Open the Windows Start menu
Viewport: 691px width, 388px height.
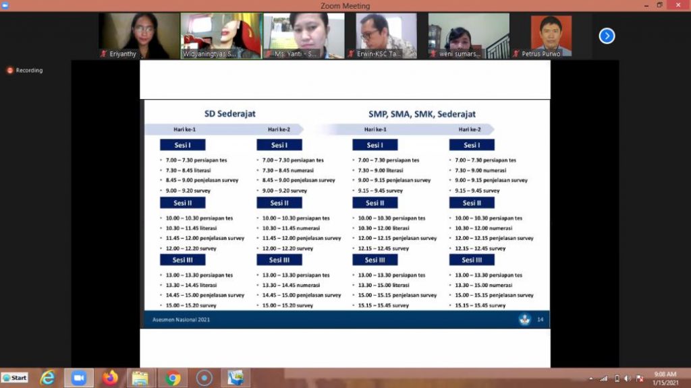15,378
